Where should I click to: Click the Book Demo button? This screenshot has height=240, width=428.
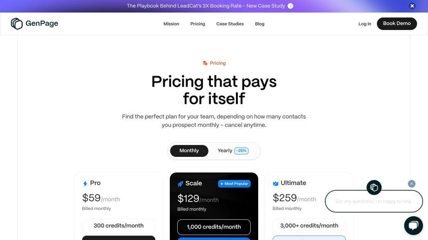[x=397, y=24]
